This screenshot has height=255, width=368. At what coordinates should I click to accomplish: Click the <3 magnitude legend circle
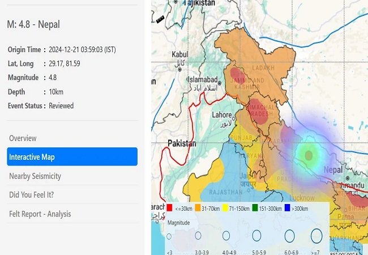(x=169, y=236)
